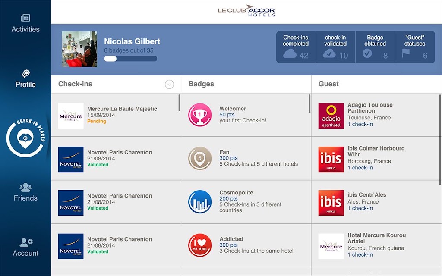Open Nicolas Gilbert's profile photo
Image resolution: width=442 pixels, height=276 pixels.
[79, 49]
